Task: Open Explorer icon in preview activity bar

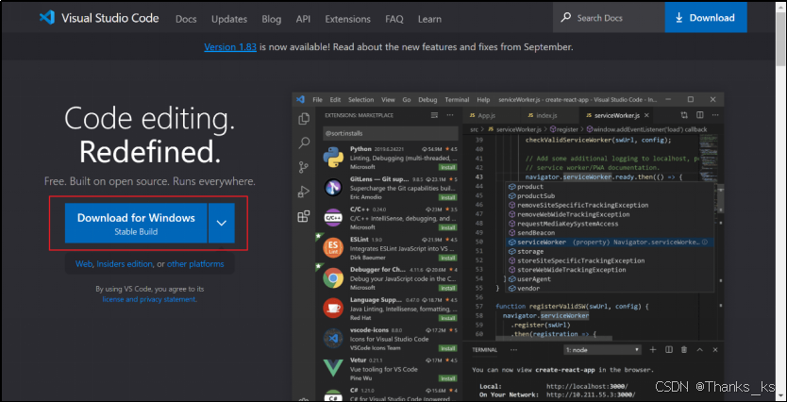Action: tap(304, 119)
